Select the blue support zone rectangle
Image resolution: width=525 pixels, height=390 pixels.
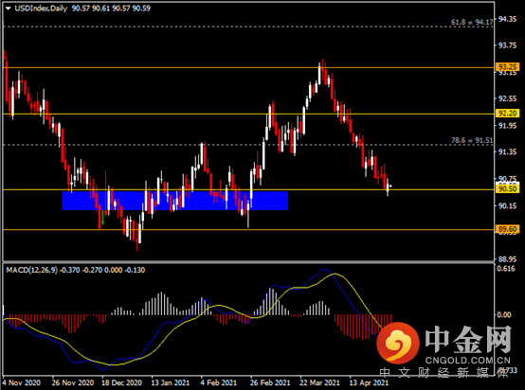point(175,201)
